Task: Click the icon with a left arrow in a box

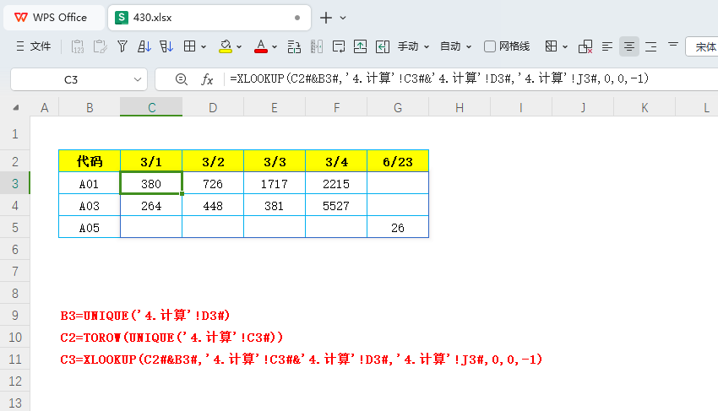Action: (383, 46)
